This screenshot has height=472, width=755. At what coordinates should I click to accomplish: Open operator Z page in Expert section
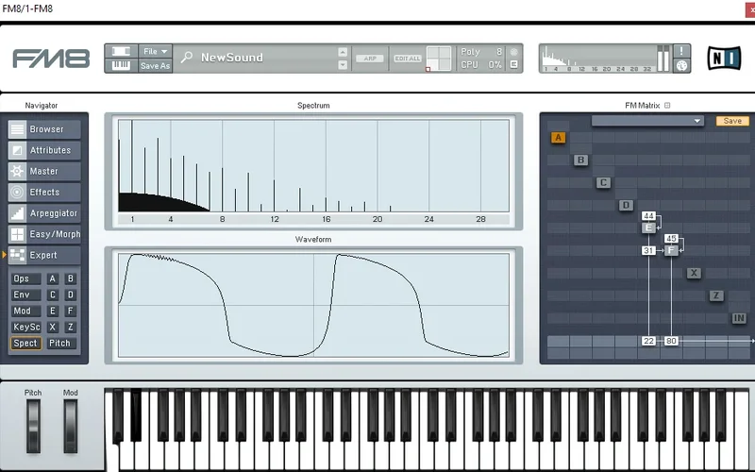pyautogui.click(x=70, y=327)
